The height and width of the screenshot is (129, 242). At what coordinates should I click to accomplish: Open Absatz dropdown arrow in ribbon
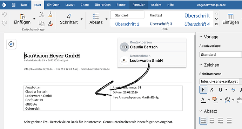coord(107,19)
